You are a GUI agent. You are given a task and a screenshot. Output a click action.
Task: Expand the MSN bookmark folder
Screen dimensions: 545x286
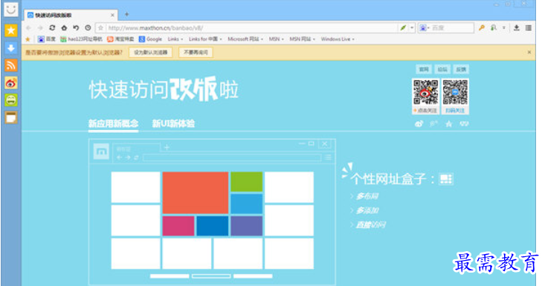[x=277, y=39]
